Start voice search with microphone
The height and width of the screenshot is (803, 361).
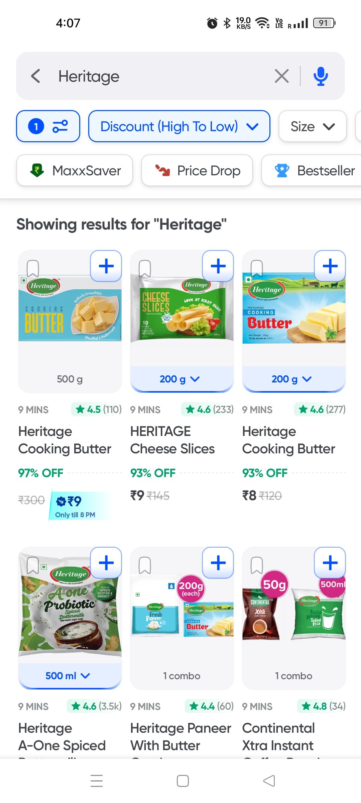(321, 76)
